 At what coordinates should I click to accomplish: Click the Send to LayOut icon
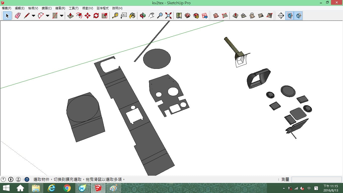tap(205, 16)
